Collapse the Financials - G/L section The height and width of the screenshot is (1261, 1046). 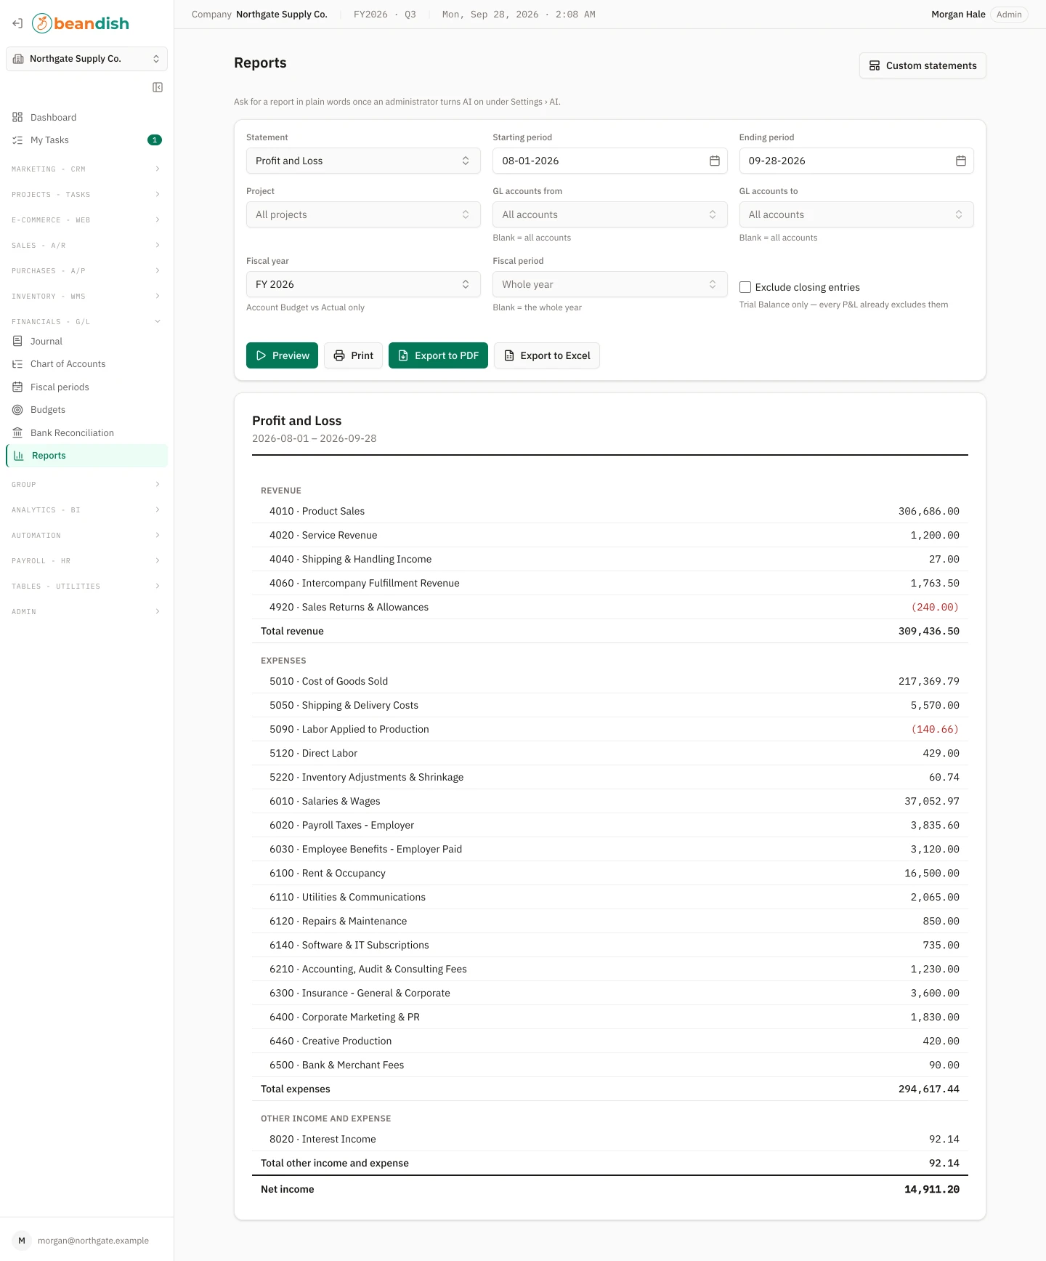[x=86, y=321]
